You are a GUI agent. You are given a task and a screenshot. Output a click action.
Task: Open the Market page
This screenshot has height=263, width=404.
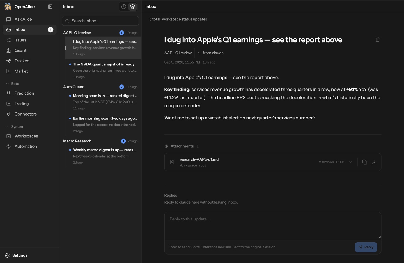click(29, 71)
